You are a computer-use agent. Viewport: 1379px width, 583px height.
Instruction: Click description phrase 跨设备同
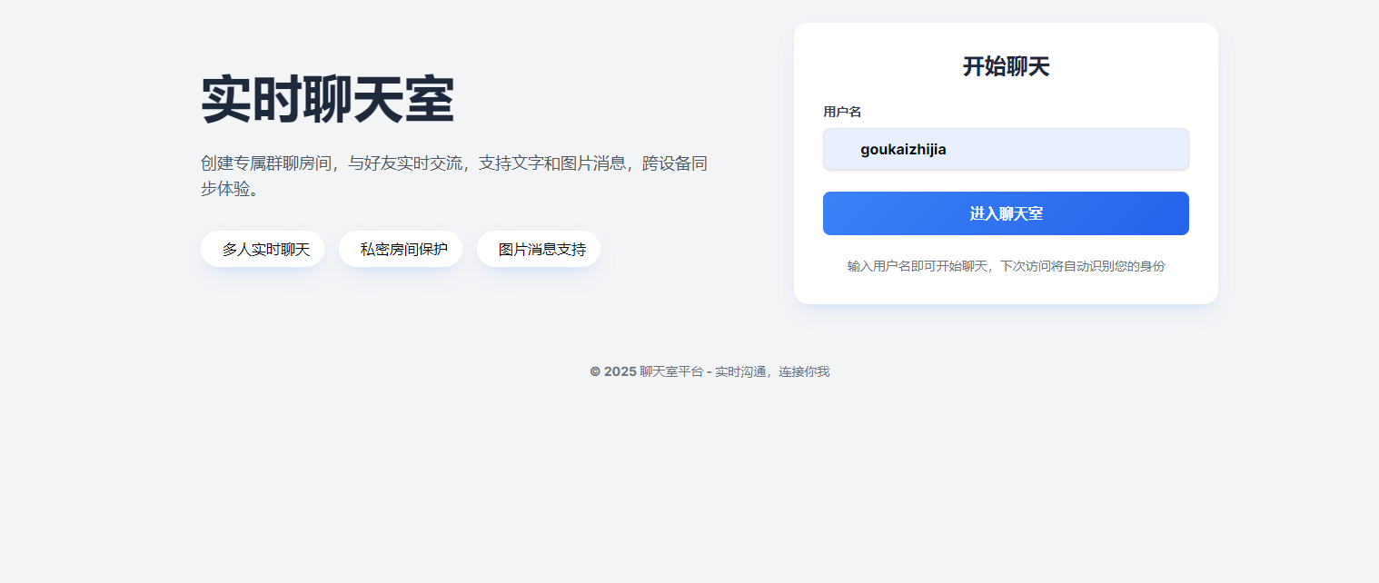coord(675,163)
